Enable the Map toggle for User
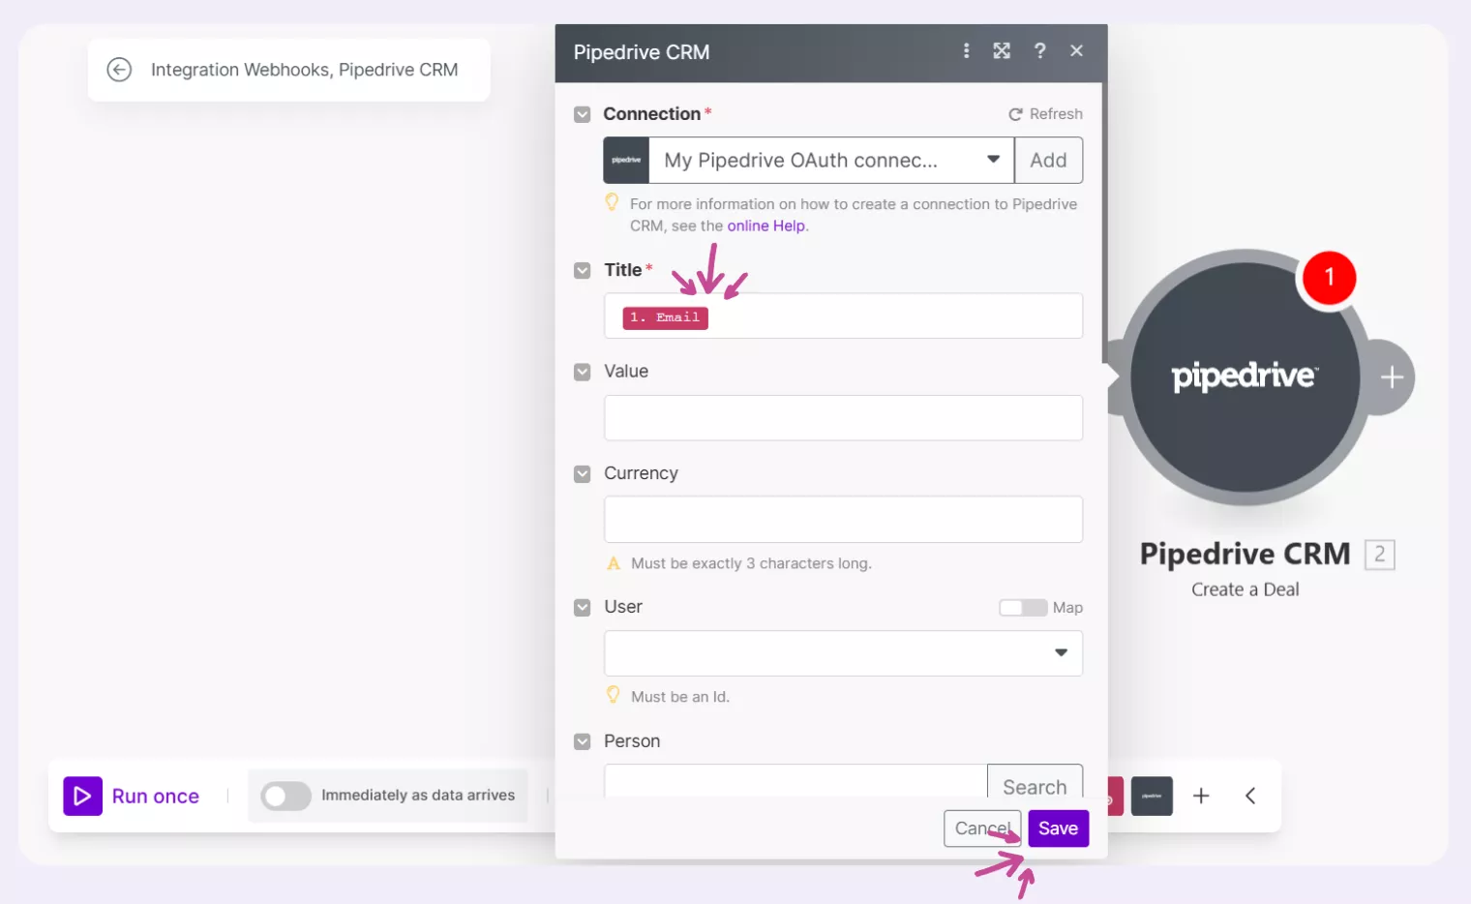Screen dimensions: 1471x904 1023,608
